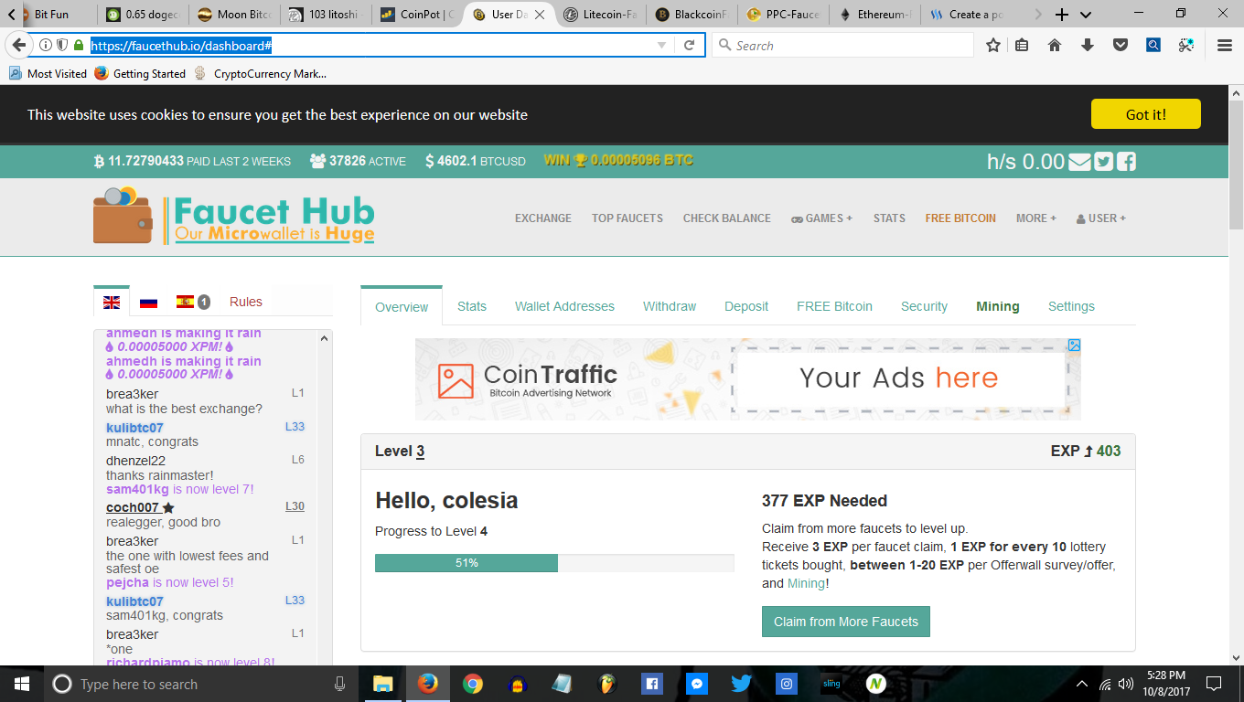Open Instagram from the taskbar
1244x702 pixels.
[x=786, y=684]
